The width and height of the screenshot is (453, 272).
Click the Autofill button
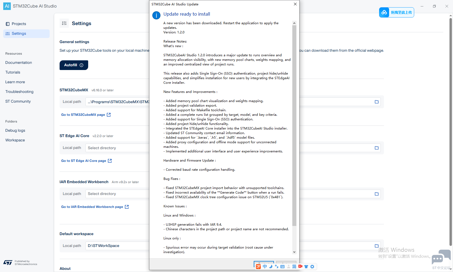(x=74, y=65)
